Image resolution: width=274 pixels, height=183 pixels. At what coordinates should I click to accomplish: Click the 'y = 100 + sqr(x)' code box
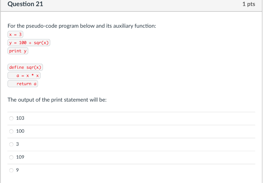tap(29, 43)
